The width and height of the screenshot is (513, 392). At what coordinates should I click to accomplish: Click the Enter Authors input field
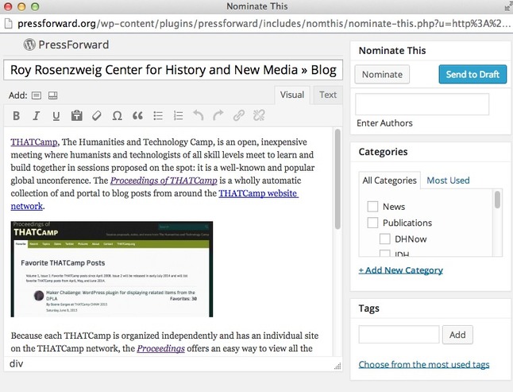[x=422, y=104]
